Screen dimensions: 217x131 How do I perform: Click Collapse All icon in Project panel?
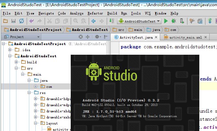coord(87,37)
